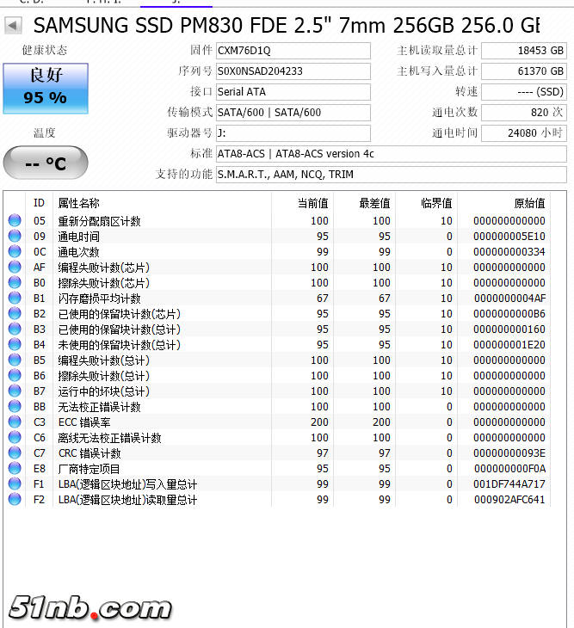
Task: Select status orb for attribute C3 row
Action: (15, 422)
